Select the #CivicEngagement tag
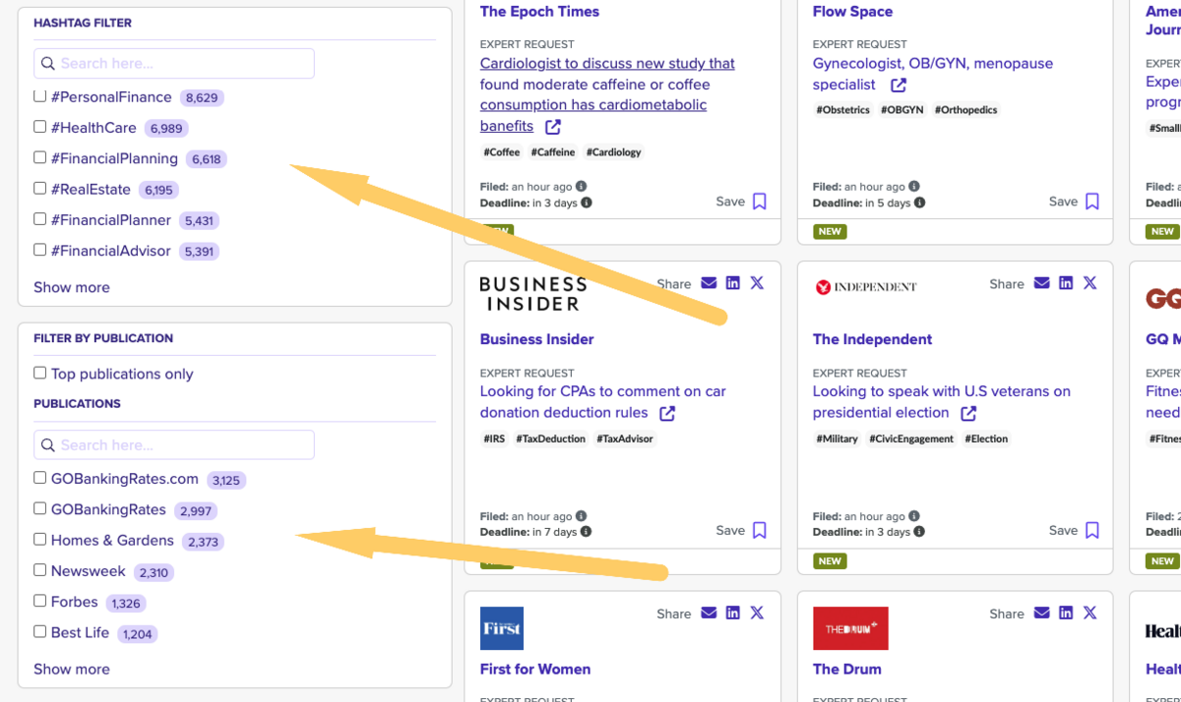Image resolution: width=1181 pixels, height=702 pixels. (x=911, y=439)
